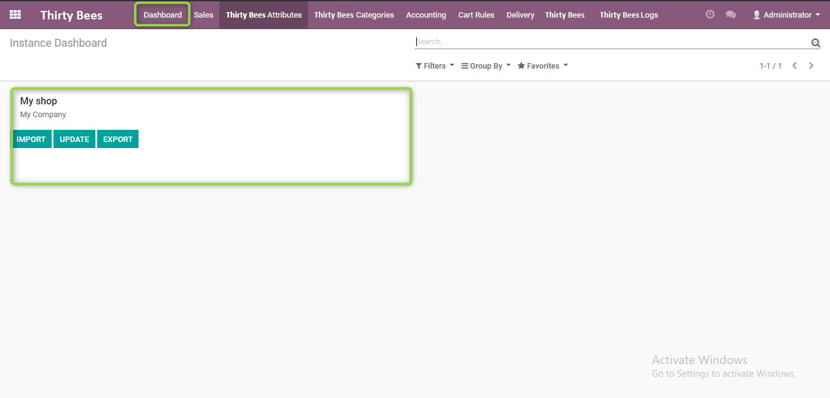Expand the Filters dropdown
The image size is (830, 398).
(434, 66)
